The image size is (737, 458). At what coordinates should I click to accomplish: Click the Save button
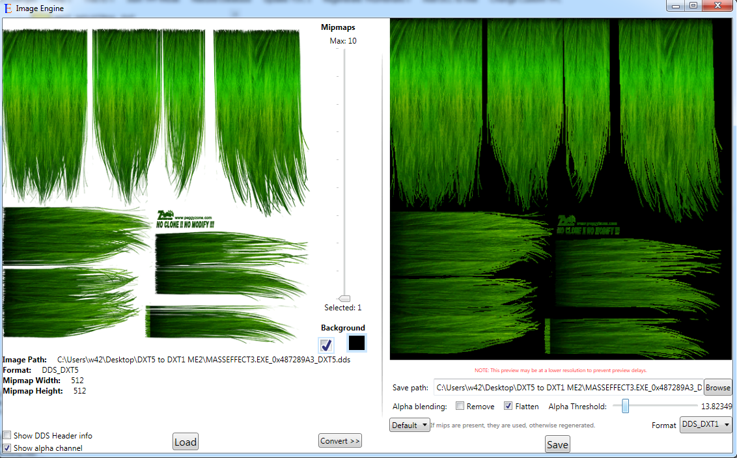(557, 444)
